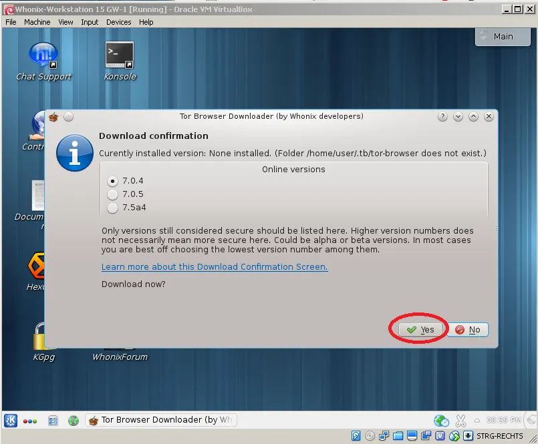Select version 7.5a4 radio button

112,208
